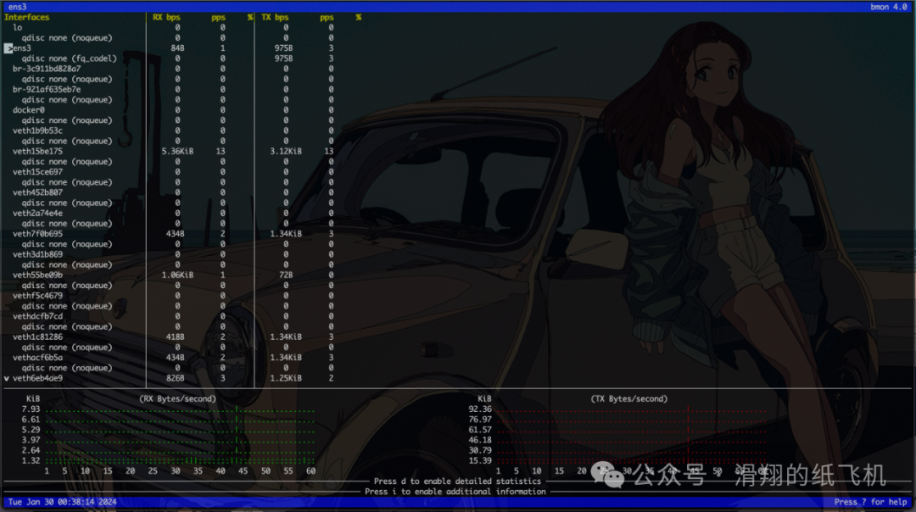Click the 15.39 TX graph axis label
Viewport: 916px width, 512px height.
coord(480,460)
